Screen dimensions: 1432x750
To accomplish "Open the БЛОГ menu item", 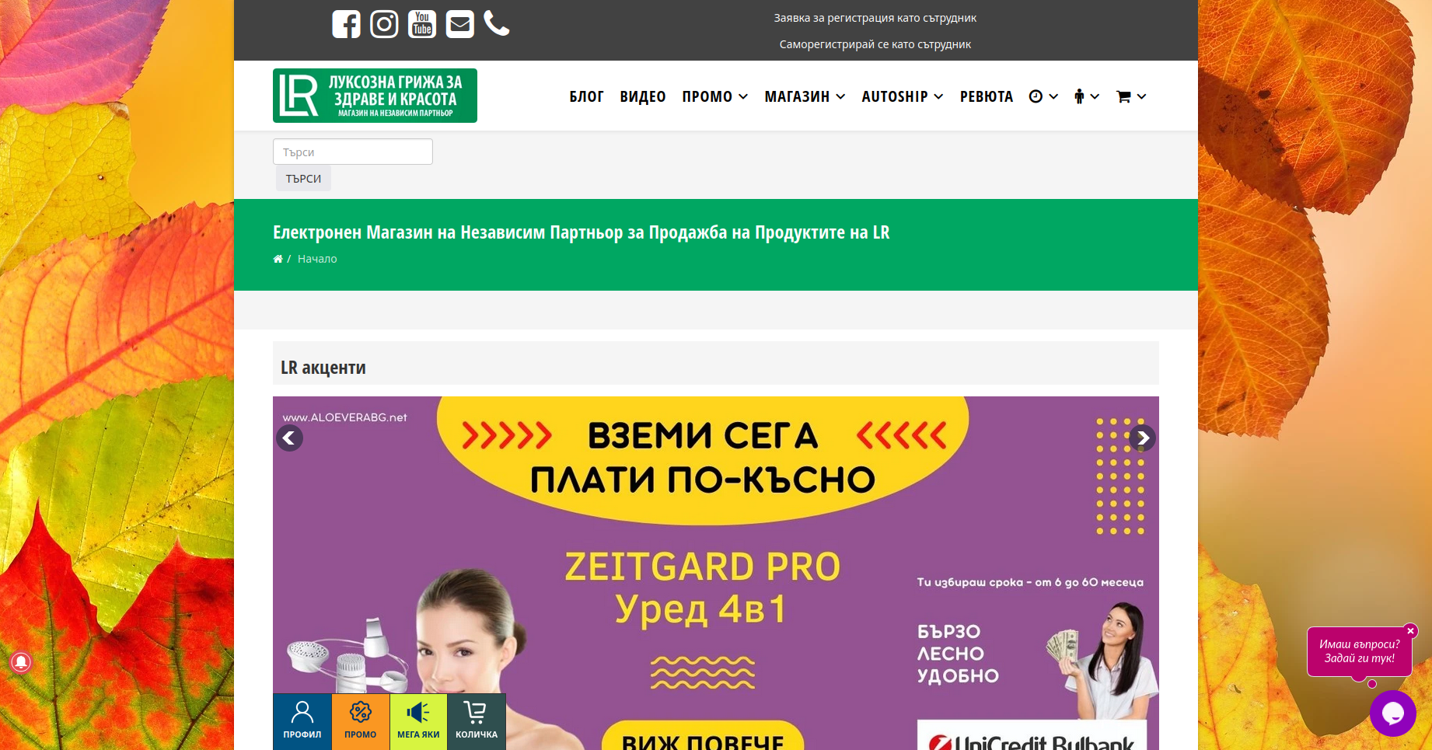I will tap(586, 96).
